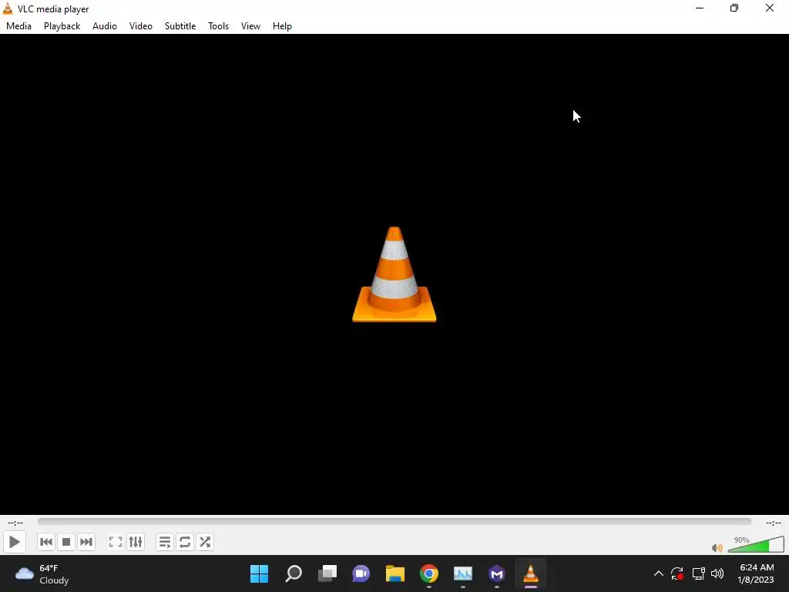Open the View menu
This screenshot has width=789, height=592.
250,26
